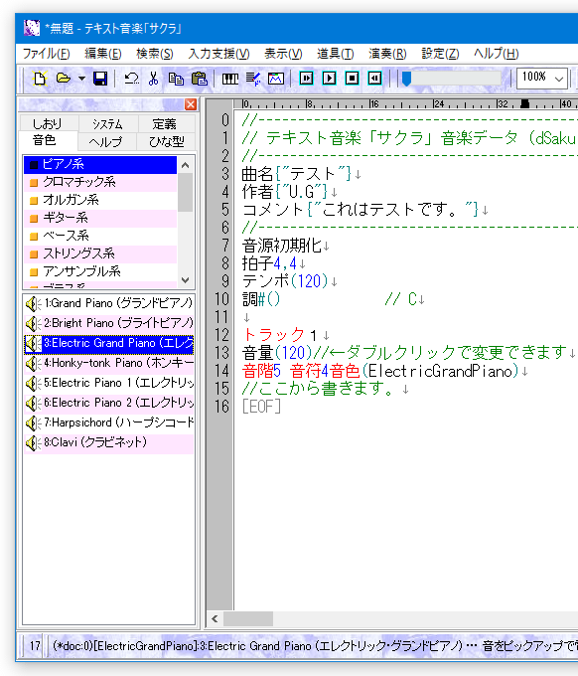The image size is (578, 676).
Task: Open the 入力支援(V) menu
Action: [x=218, y=54]
